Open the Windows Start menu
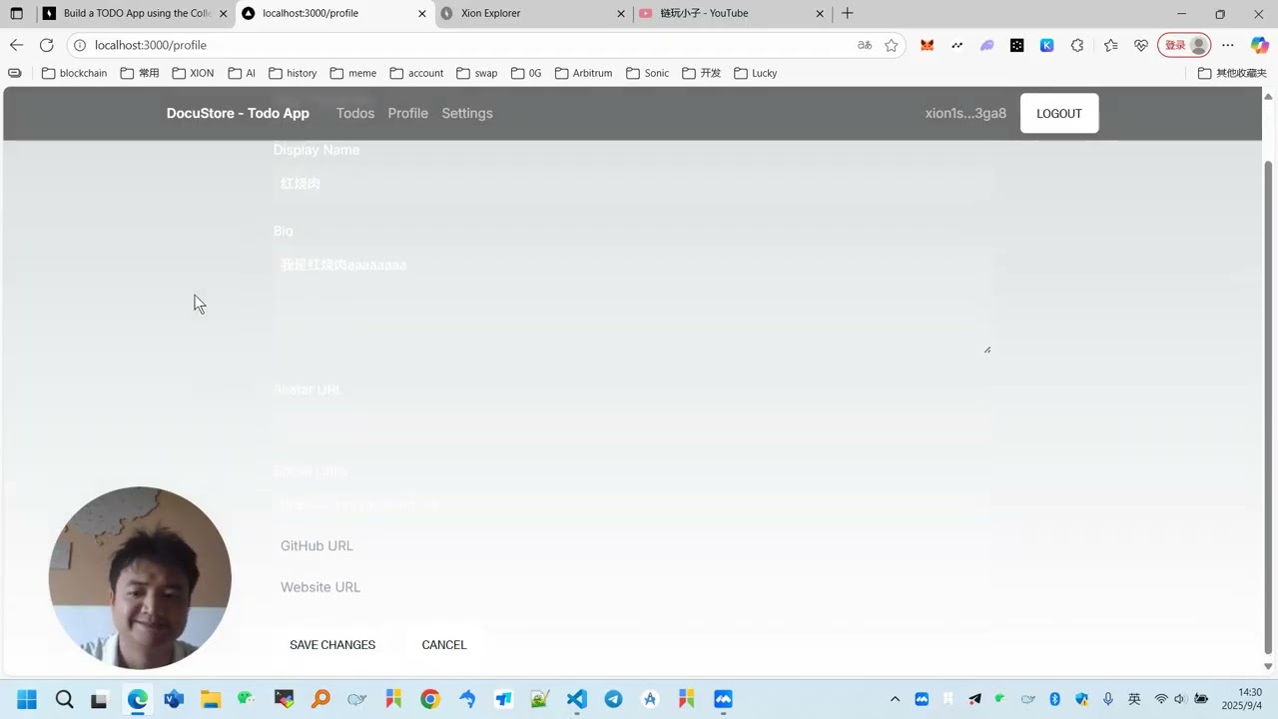This screenshot has height=719, width=1278. (x=27, y=699)
